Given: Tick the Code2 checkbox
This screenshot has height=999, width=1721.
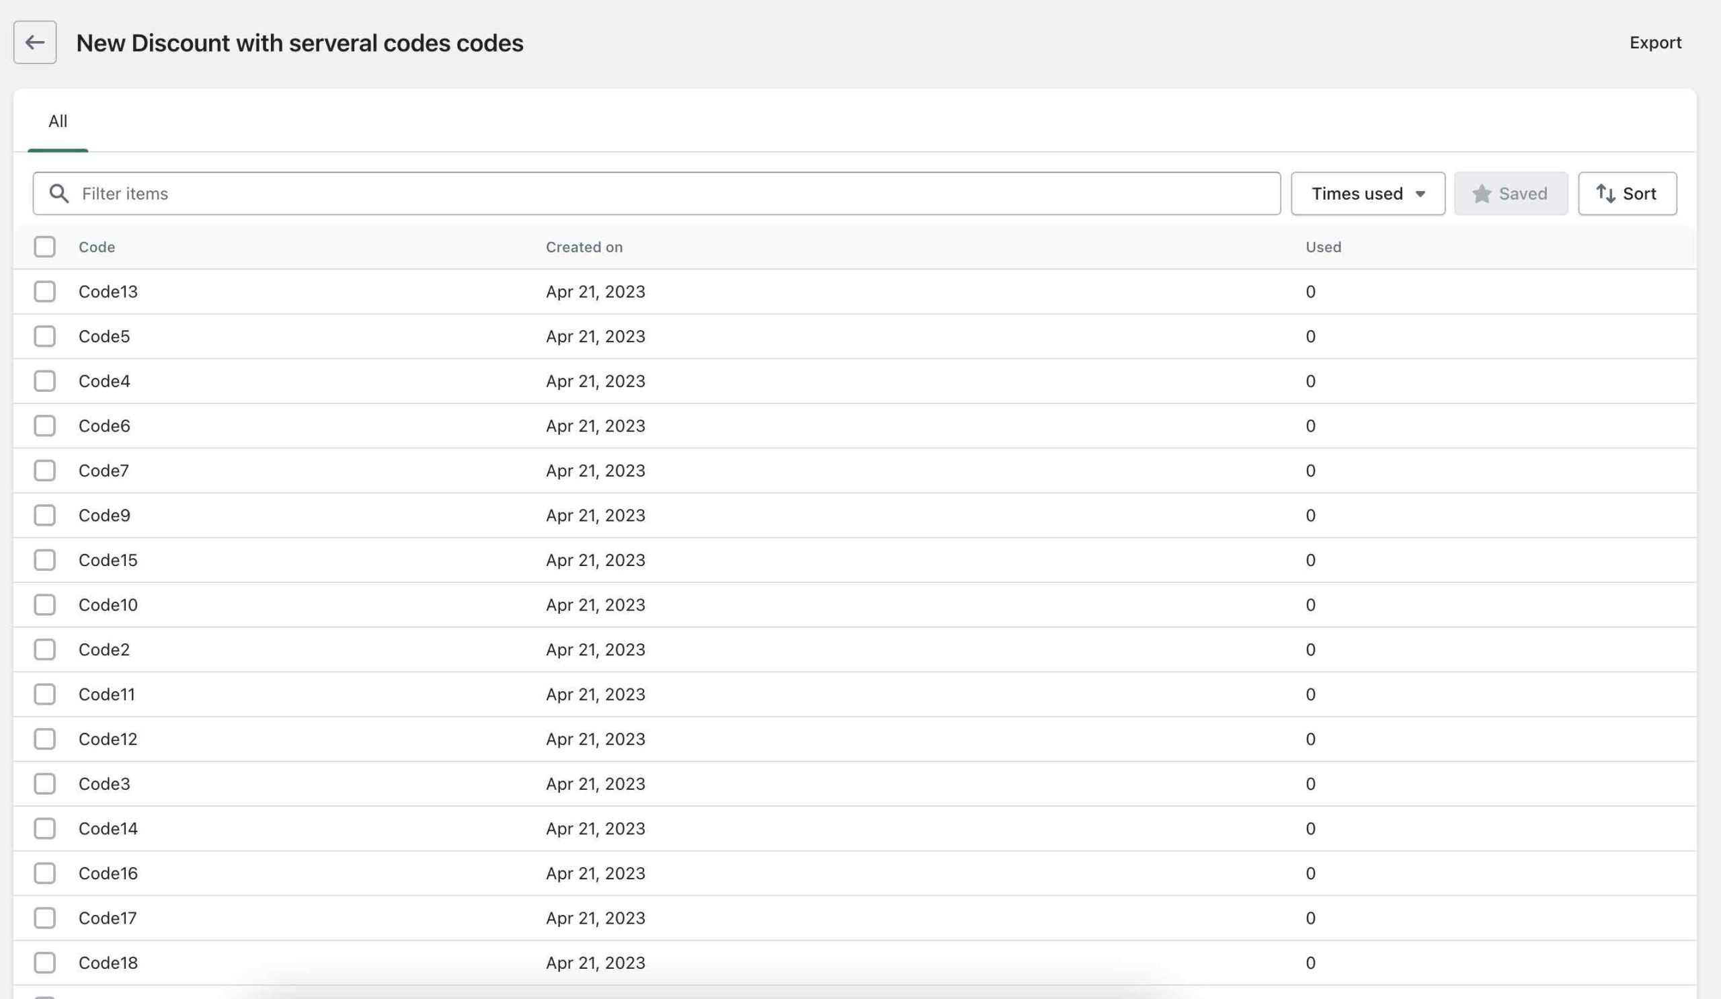Looking at the screenshot, I should 45,649.
